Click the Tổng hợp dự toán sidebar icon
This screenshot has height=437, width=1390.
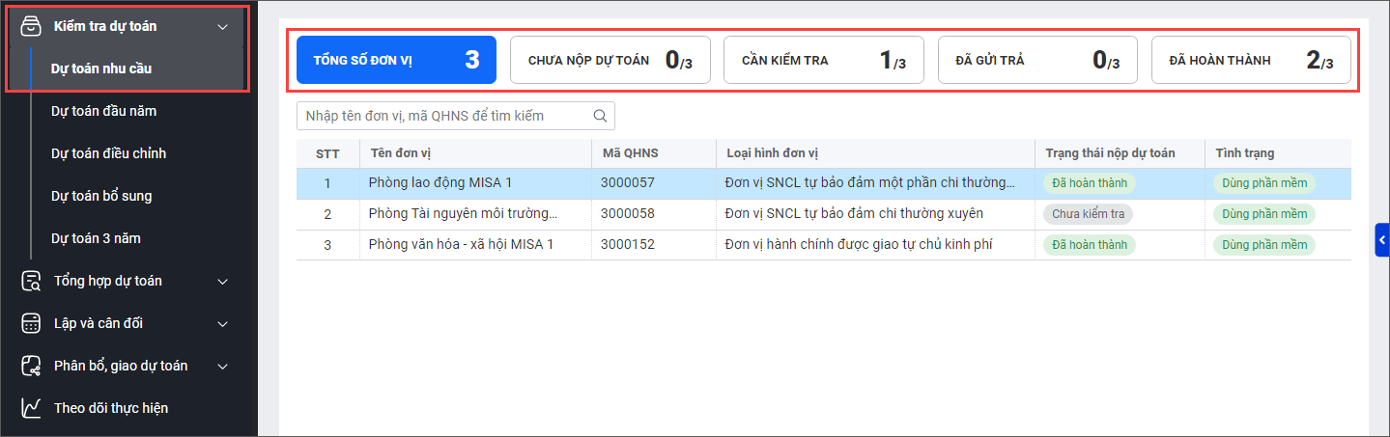coord(31,281)
